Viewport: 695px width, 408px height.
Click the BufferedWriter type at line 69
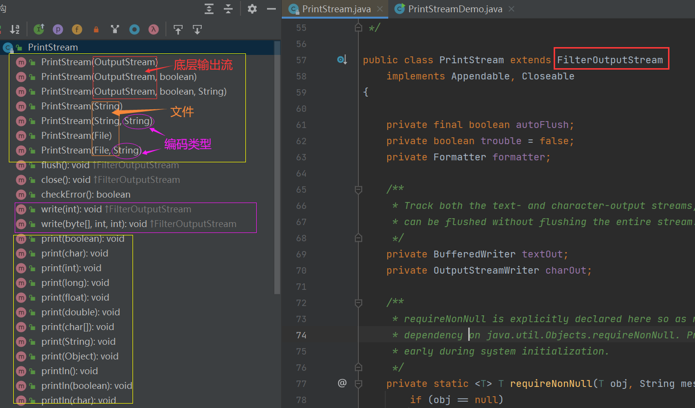(475, 255)
